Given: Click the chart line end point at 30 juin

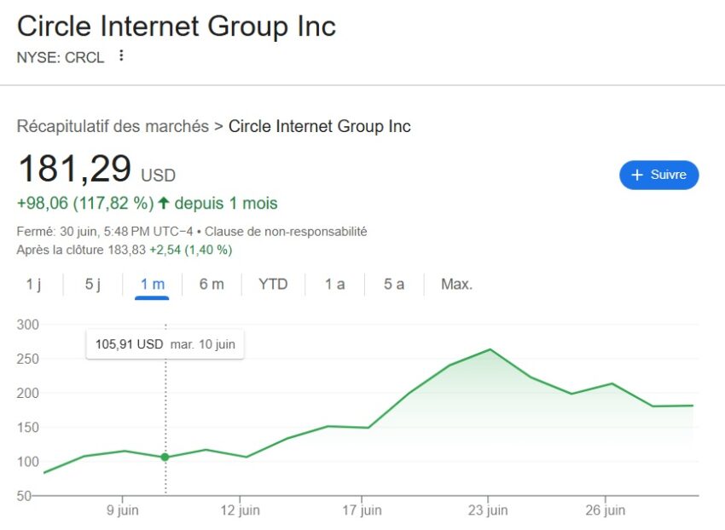Looking at the screenshot, I should tap(693, 406).
